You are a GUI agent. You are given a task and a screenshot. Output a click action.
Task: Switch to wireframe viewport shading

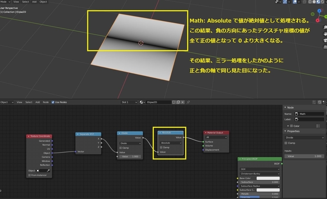(x=310, y=2)
